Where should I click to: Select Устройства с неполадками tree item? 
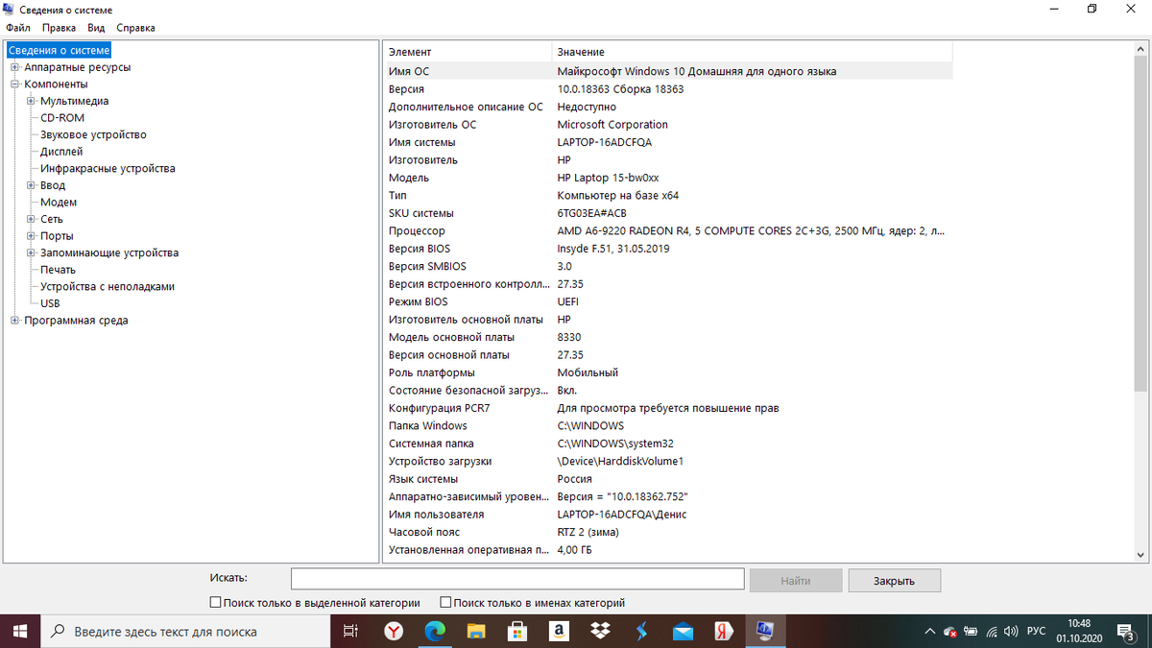click(x=108, y=287)
